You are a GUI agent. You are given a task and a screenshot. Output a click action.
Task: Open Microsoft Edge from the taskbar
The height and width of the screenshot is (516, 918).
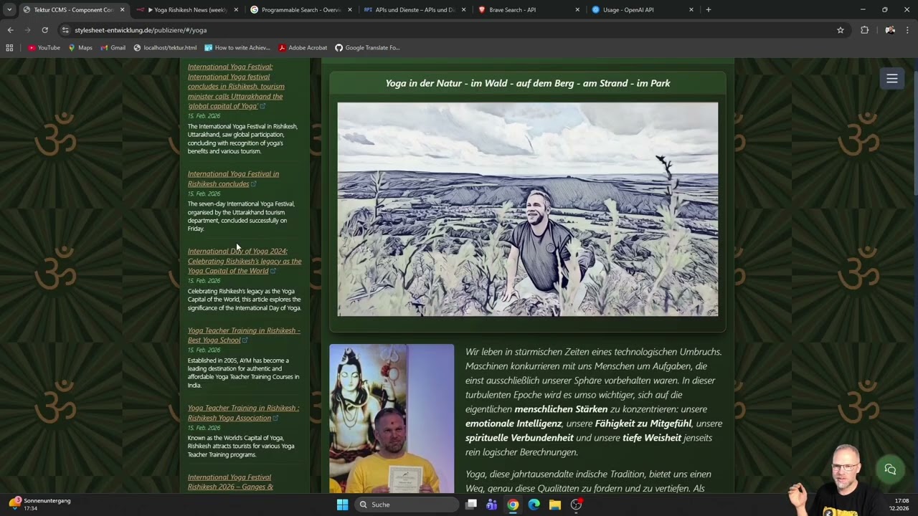click(x=534, y=505)
